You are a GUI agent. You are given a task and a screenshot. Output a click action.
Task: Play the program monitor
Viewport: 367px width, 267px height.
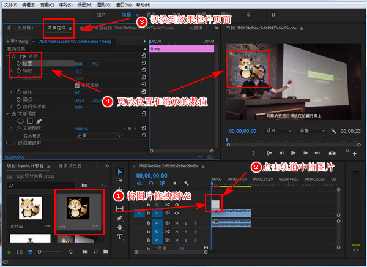293,153
